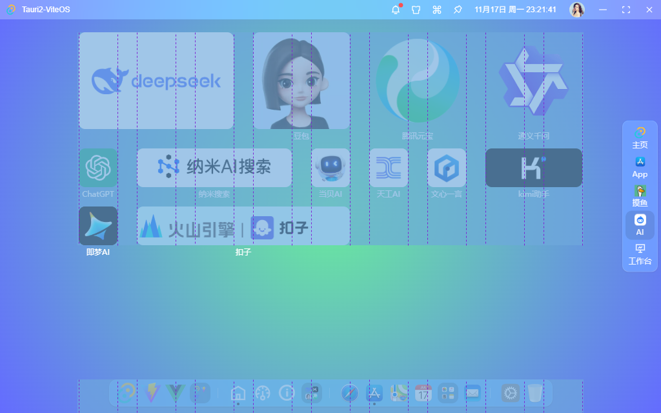Open the 工作台 sidebar tab
This screenshot has width=661, height=413.
coord(640,252)
